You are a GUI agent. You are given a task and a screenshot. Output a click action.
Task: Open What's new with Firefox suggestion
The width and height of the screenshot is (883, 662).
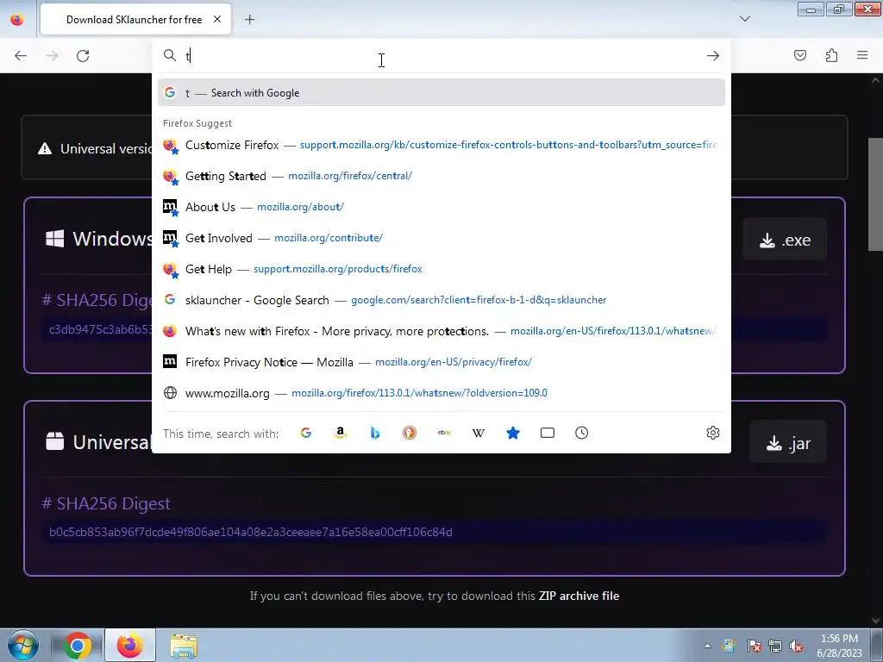click(441, 331)
